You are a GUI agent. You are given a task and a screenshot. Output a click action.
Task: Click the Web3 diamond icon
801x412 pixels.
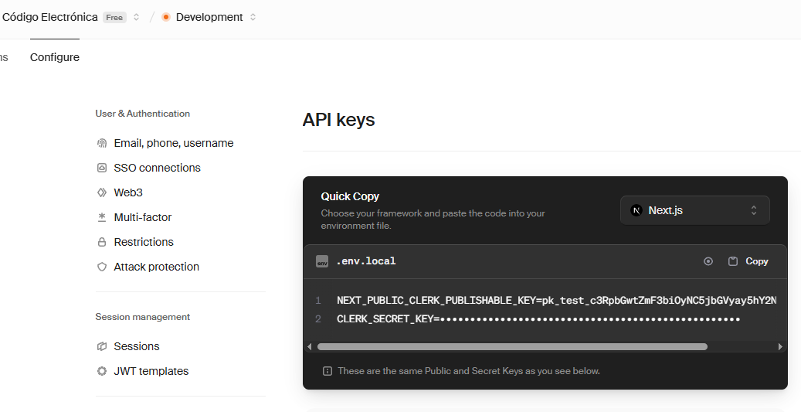pyautogui.click(x=102, y=192)
